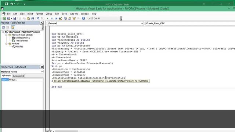Open the Tools menu
The height and width of the screenshot is (132, 235).
(65, 14)
